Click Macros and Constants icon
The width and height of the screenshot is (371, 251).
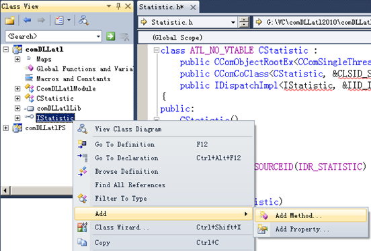click(x=29, y=78)
